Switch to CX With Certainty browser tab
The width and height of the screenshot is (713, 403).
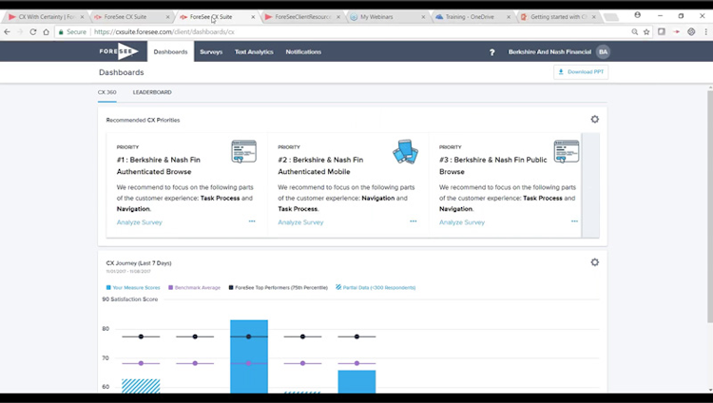pyautogui.click(x=46, y=17)
